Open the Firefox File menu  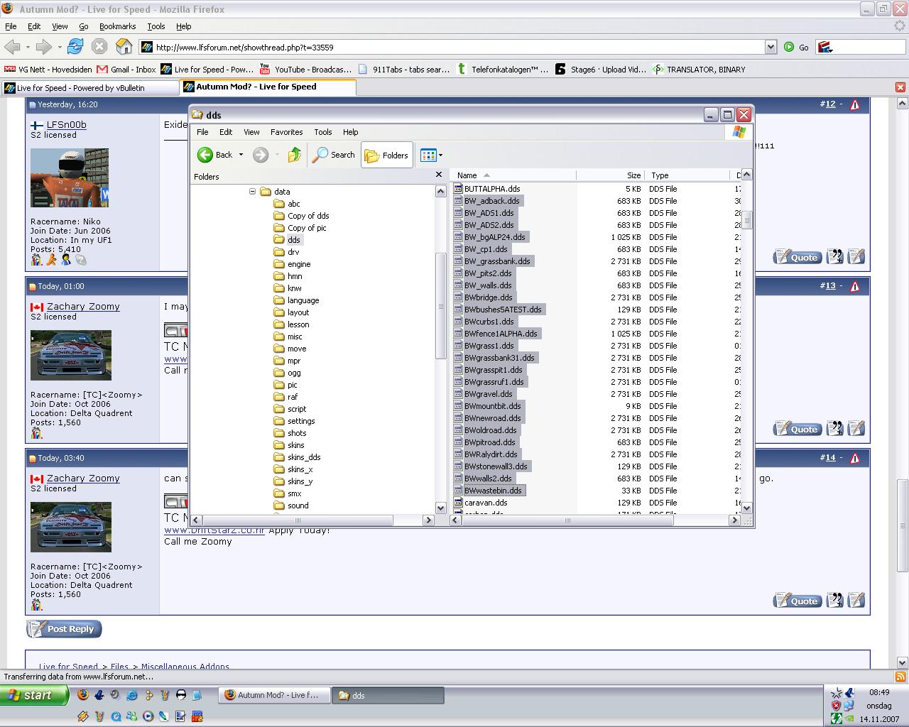pyautogui.click(x=11, y=26)
